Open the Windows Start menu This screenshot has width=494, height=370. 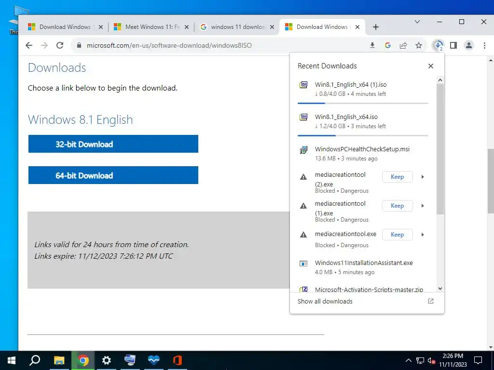click(12, 360)
